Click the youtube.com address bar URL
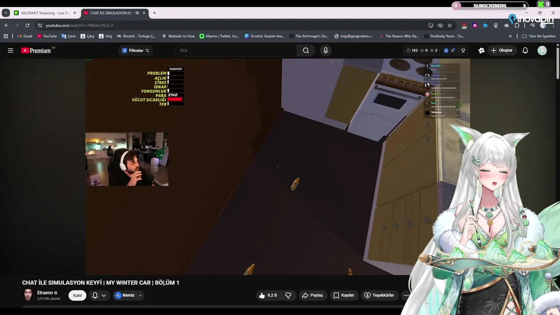The width and height of the screenshot is (560, 315). pyautogui.click(x=79, y=25)
